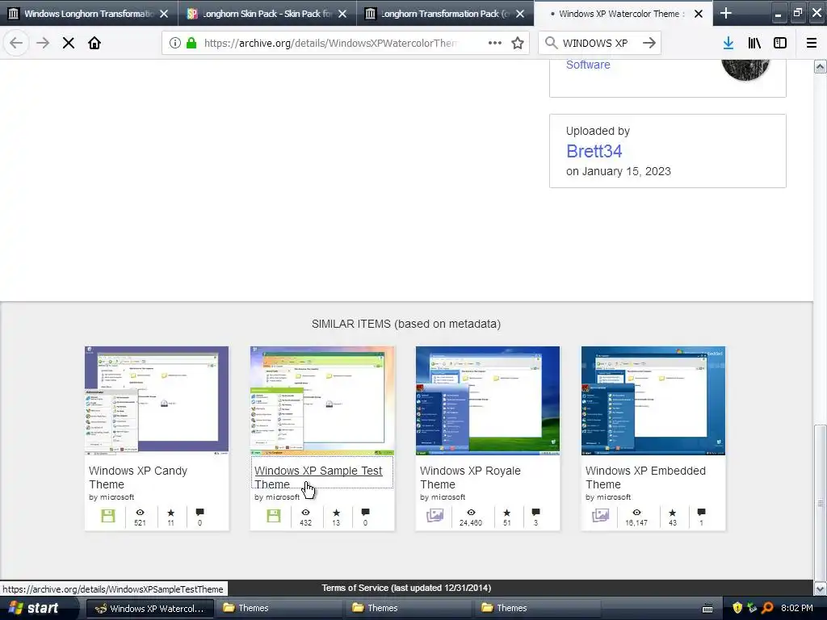Click the page scrollbar down arrow
The height and width of the screenshot is (620, 827).
pyautogui.click(x=821, y=589)
